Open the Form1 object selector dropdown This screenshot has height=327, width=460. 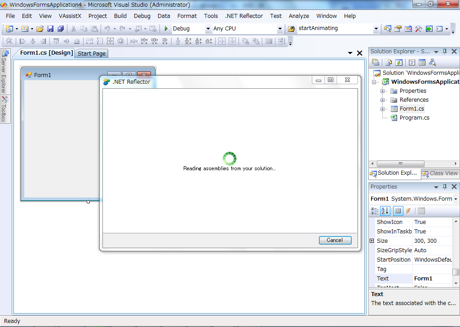[456, 199]
